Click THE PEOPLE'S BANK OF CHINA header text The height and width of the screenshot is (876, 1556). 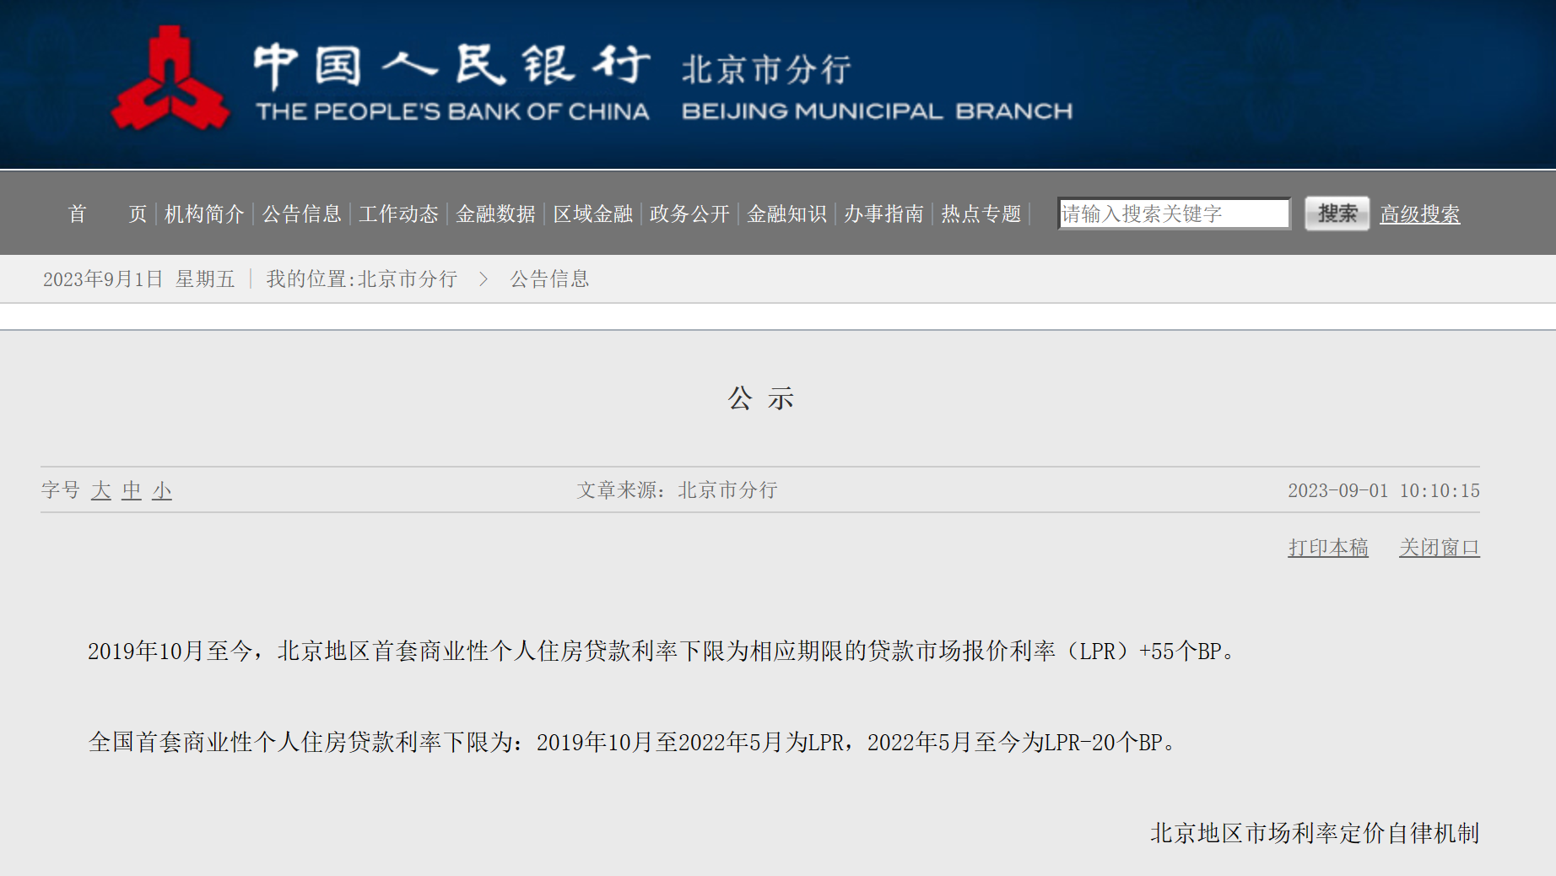point(453,111)
